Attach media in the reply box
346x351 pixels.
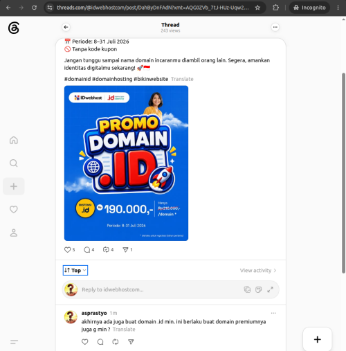(247, 289)
